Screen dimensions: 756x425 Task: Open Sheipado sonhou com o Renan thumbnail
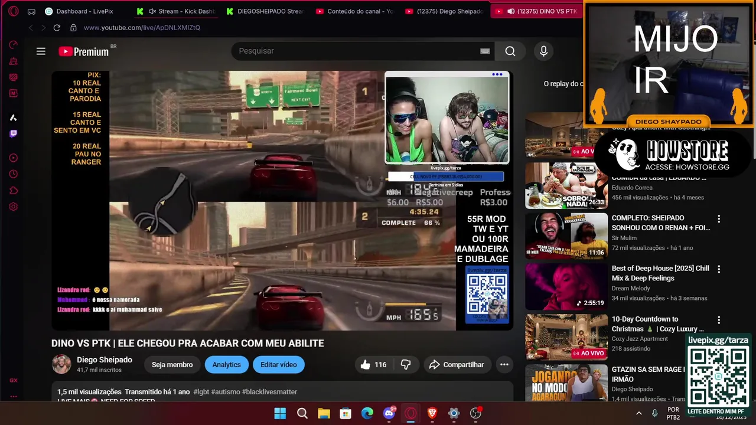point(566,236)
